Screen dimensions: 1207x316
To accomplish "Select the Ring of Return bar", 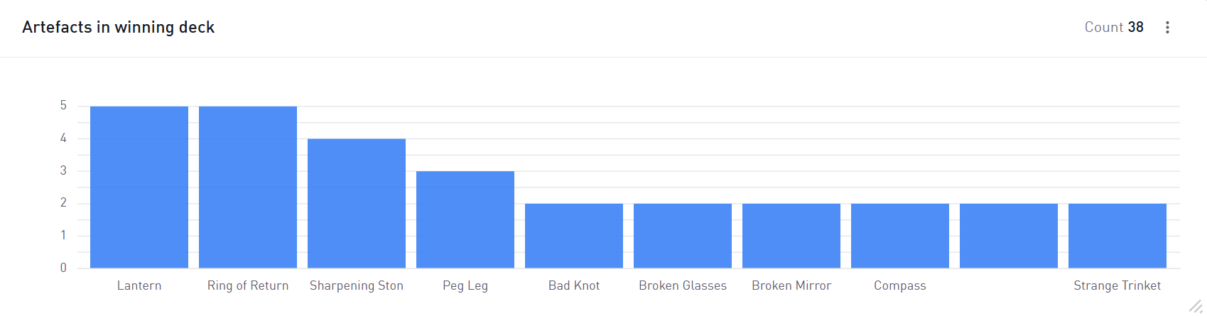I will tap(248, 187).
